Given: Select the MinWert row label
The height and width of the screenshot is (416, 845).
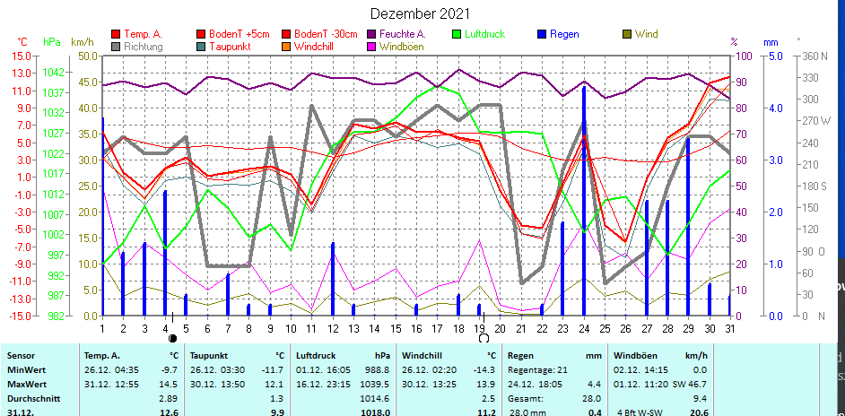Looking at the screenshot, I should [25, 369].
